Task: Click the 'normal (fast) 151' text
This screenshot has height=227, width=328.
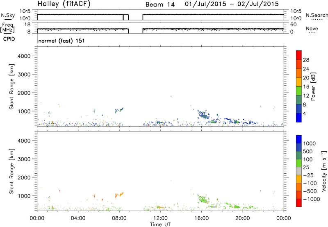Action: click(61, 41)
